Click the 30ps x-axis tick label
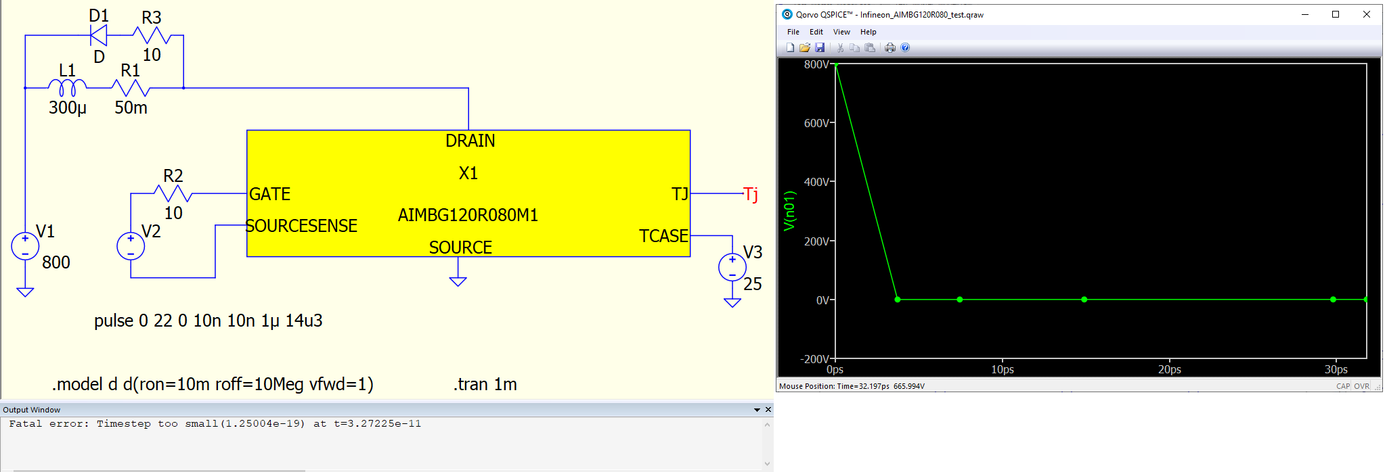Viewport: 1385px width, 472px height. 1336,369
